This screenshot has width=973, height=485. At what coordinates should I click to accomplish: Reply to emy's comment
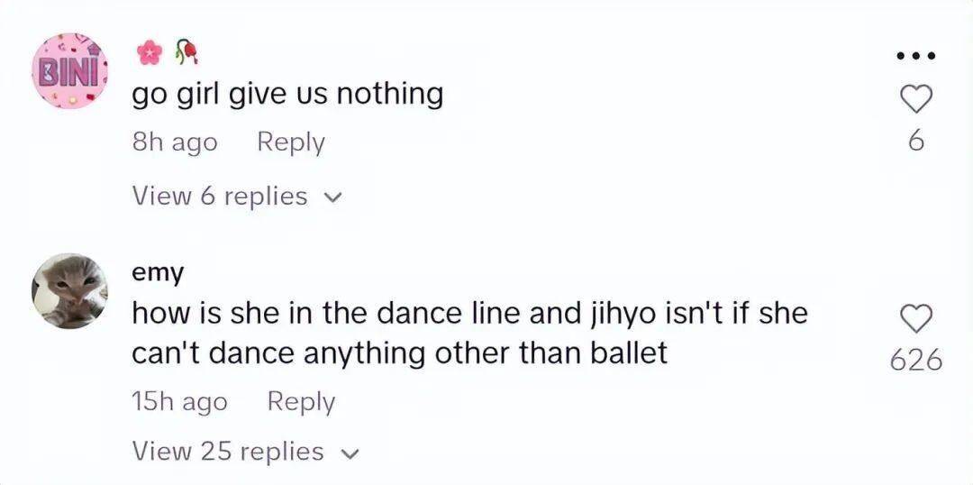coord(301,402)
